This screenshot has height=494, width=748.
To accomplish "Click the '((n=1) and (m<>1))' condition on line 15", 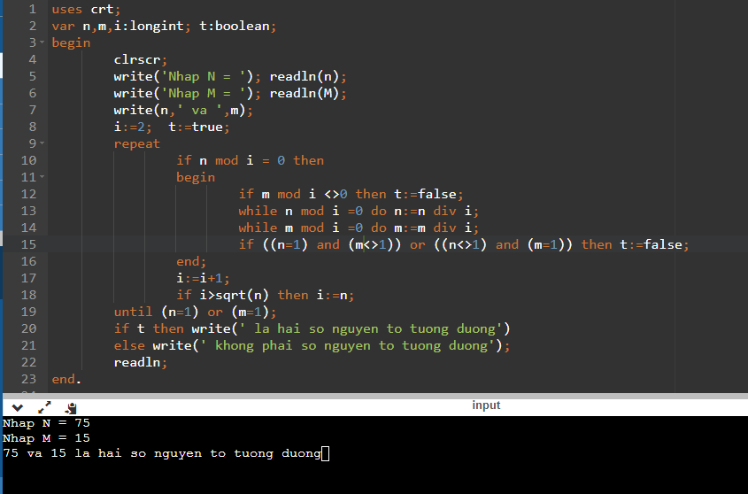I will tap(332, 244).
